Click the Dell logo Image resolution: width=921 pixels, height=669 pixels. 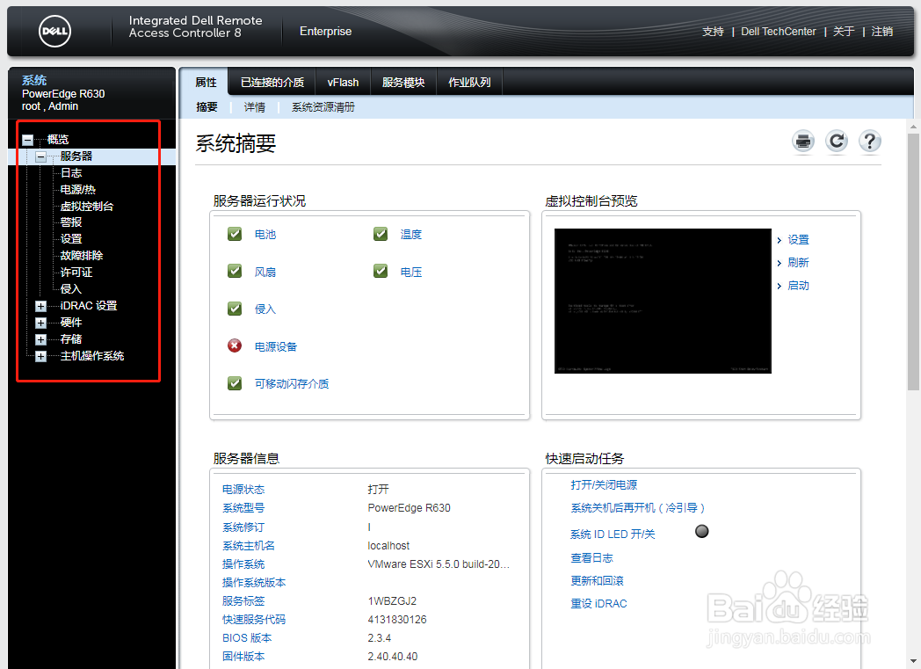54,32
